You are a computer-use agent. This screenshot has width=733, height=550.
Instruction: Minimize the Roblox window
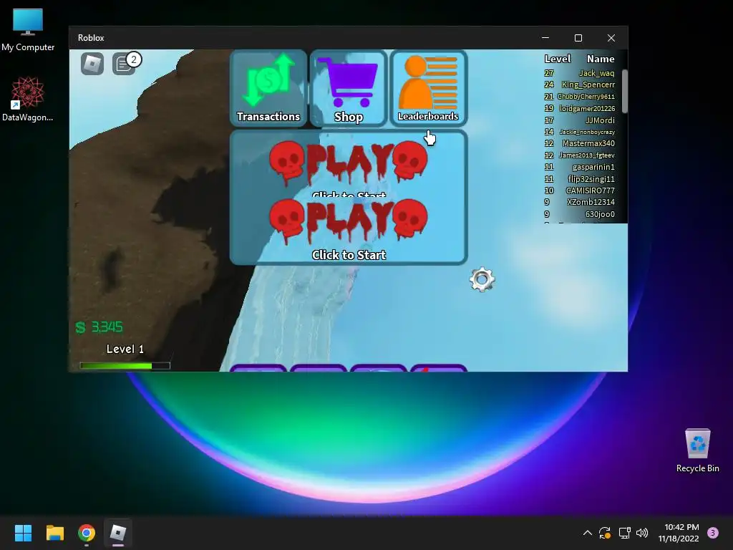545,38
